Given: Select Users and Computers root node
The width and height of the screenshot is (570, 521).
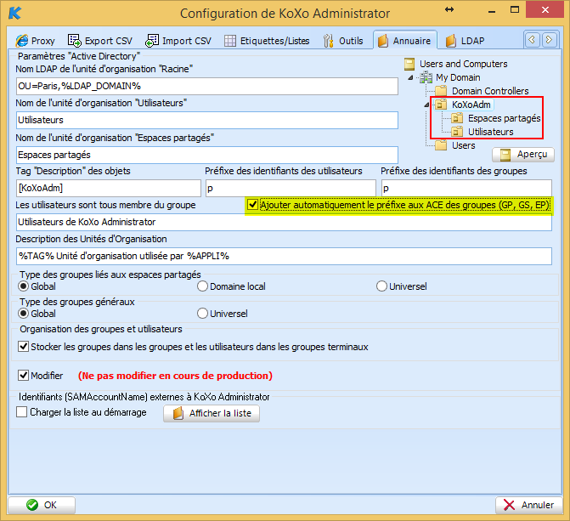Looking at the screenshot, I should (464, 64).
